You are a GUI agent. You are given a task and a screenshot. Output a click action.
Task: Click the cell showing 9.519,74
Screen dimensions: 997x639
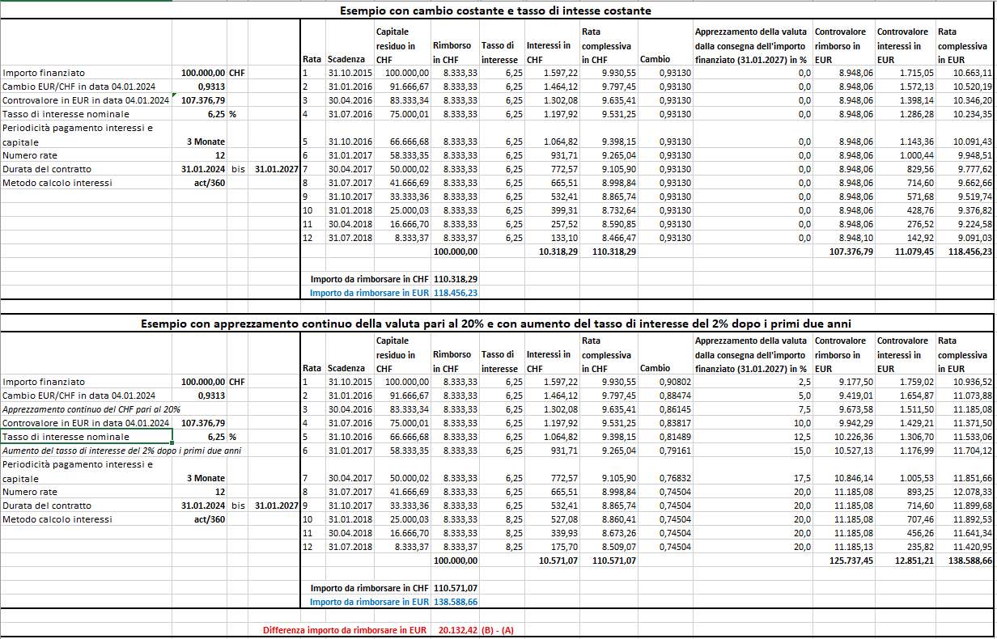coord(965,197)
